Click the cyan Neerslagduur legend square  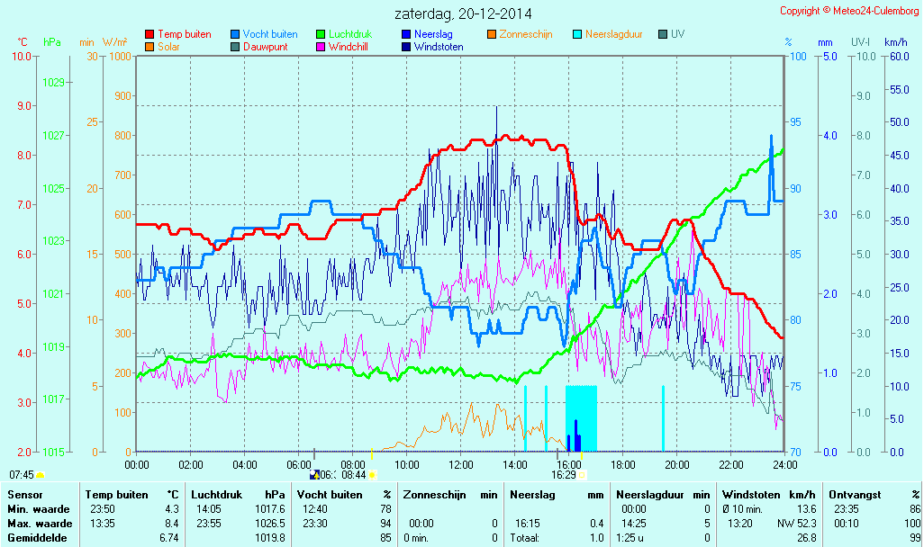pos(577,34)
